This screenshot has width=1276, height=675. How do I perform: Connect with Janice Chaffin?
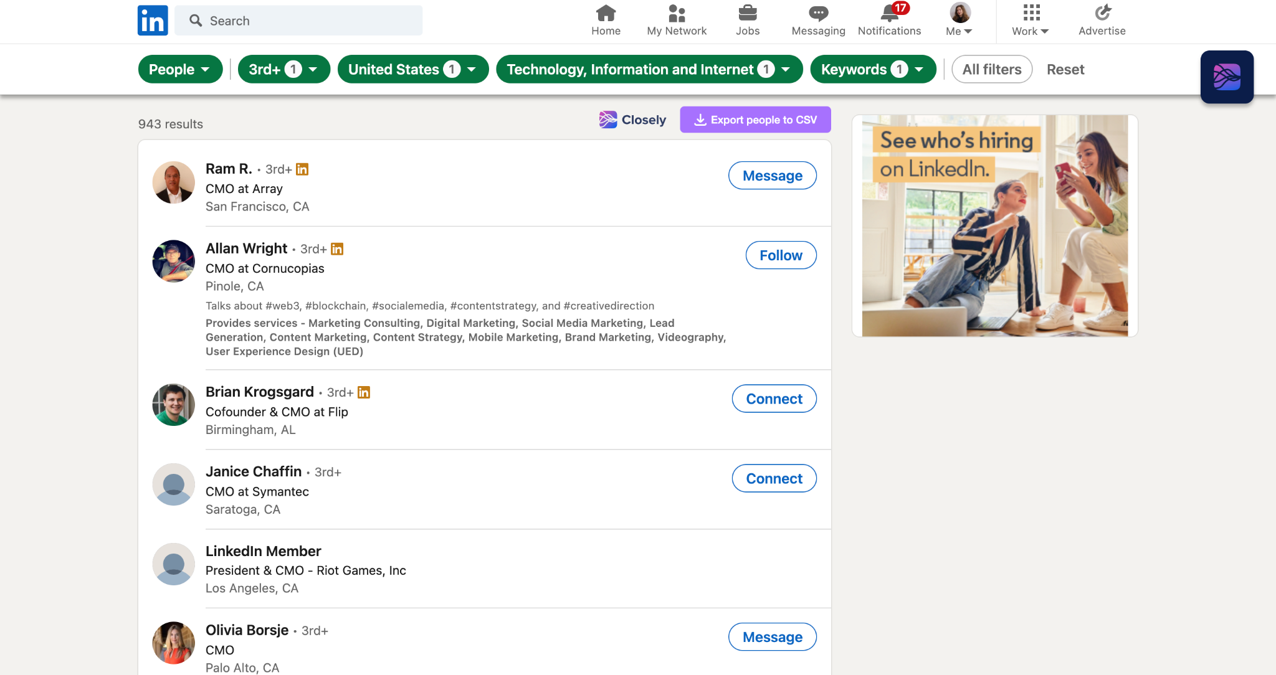(x=774, y=478)
